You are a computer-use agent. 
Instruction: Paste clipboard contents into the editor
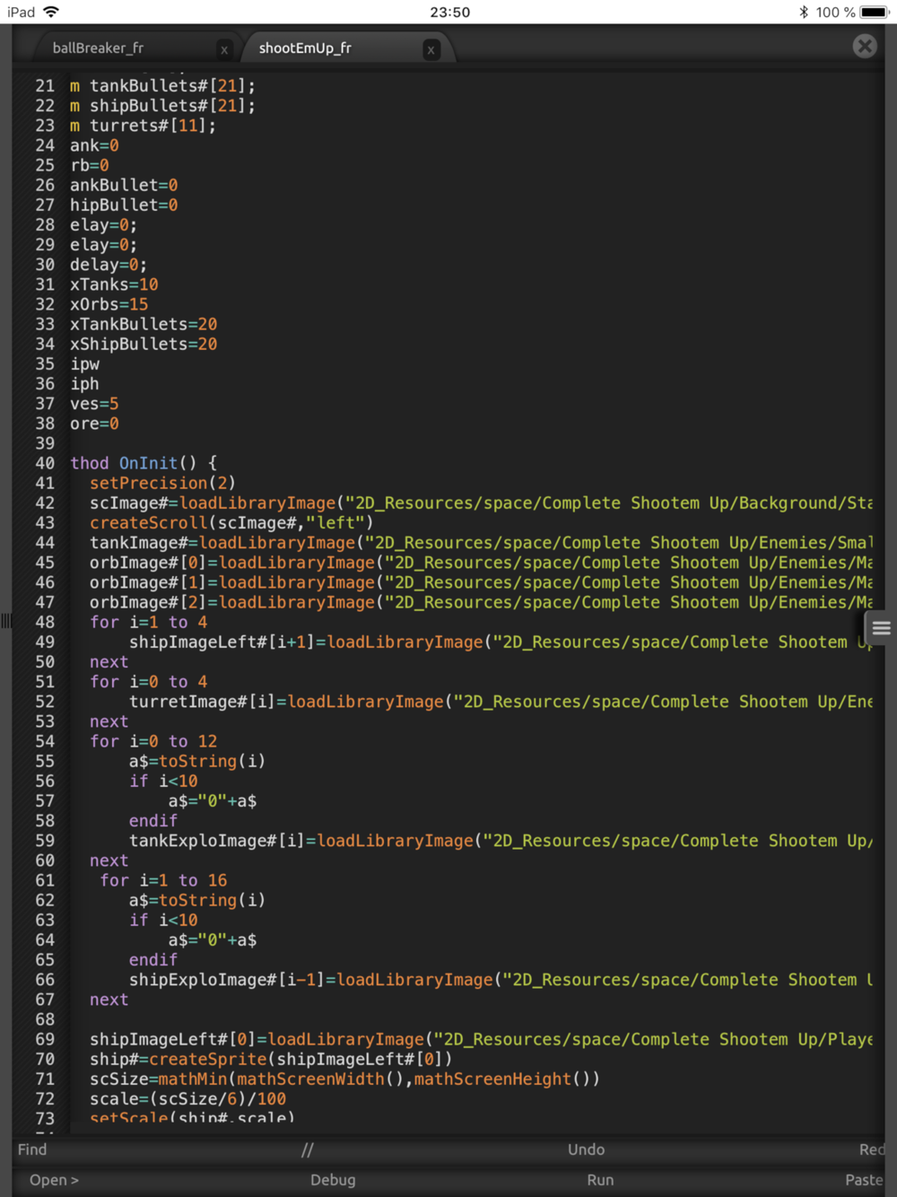click(863, 1180)
